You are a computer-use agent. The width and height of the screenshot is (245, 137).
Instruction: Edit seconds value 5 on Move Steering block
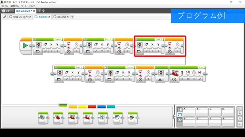tap(194, 79)
